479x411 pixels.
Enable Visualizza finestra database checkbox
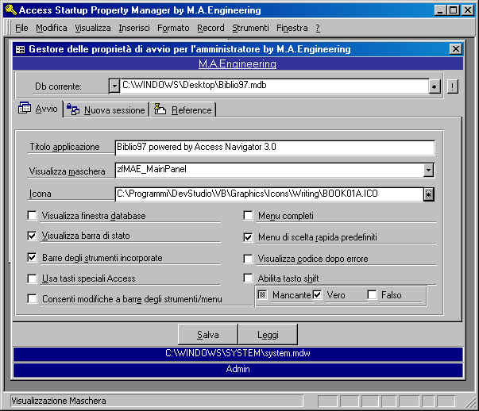point(33,215)
